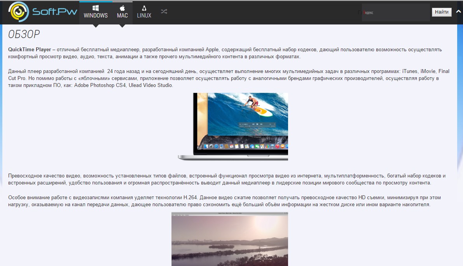The image size is (463, 266).
Task: Click the shuffle random program icon
Action: tap(164, 12)
